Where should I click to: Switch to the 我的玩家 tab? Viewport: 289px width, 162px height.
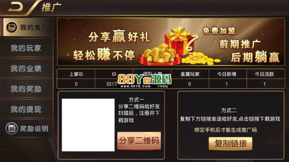[x=26, y=48]
